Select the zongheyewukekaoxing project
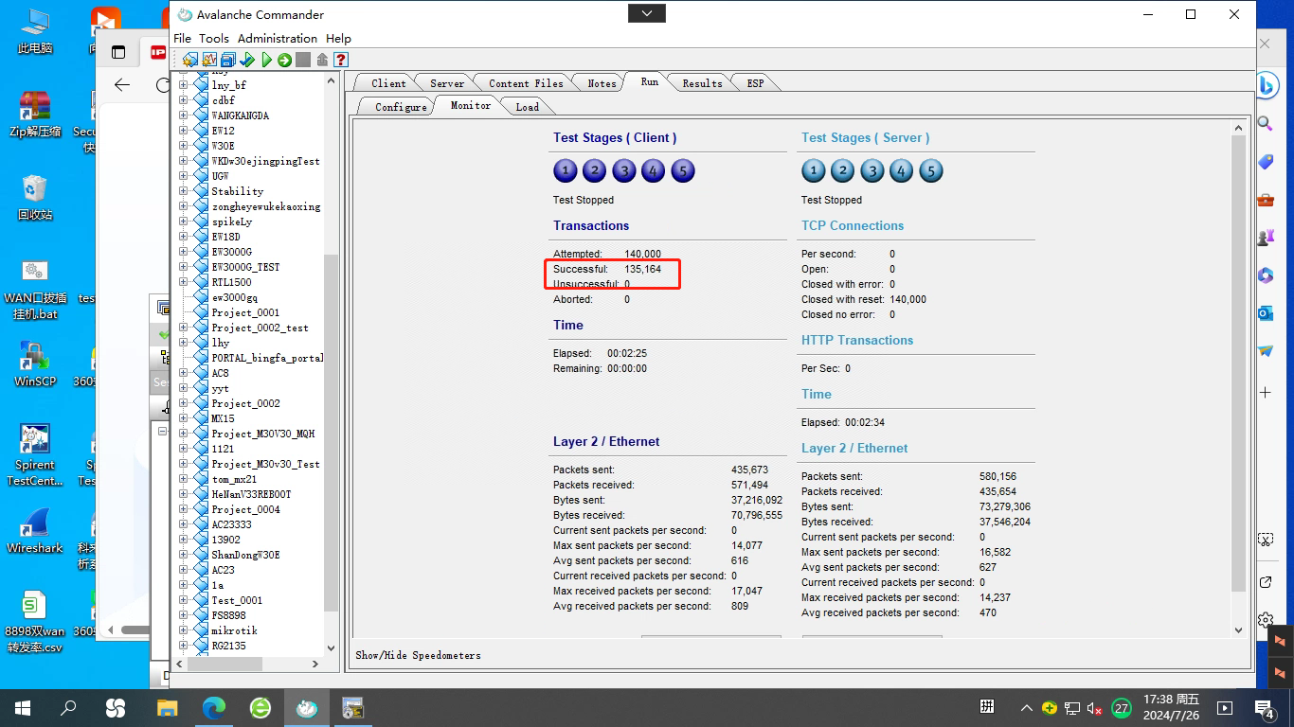The width and height of the screenshot is (1294, 727). 266,206
